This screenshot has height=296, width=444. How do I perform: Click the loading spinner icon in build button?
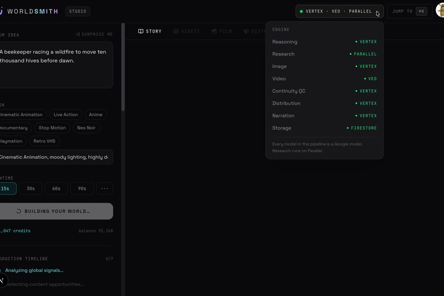click(19, 211)
